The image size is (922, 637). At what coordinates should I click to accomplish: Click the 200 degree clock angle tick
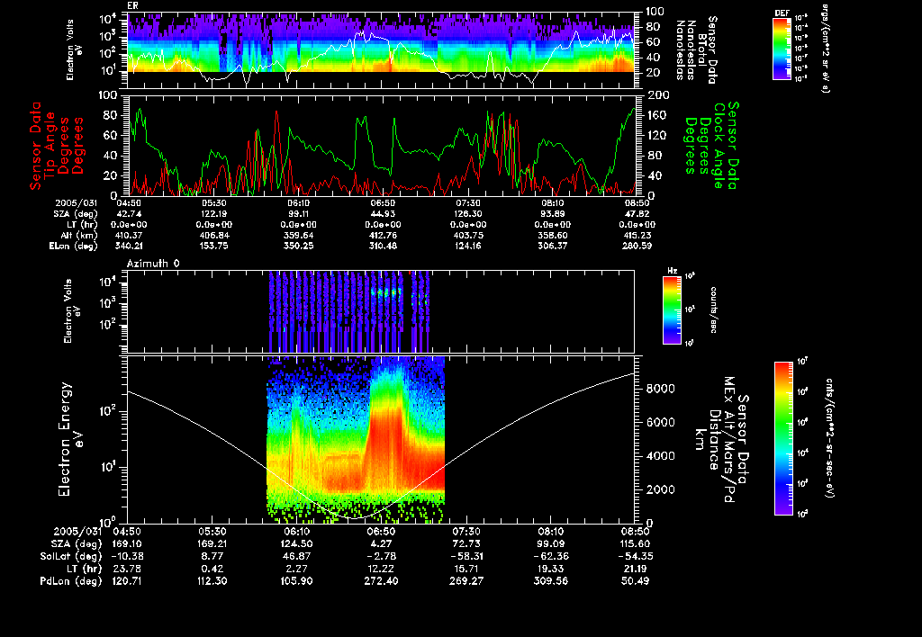click(x=657, y=95)
